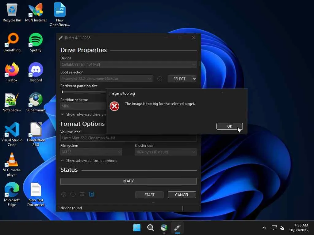The width and height of the screenshot is (314, 235).
Task: Launch Everything search shortcut
Action: (12, 43)
